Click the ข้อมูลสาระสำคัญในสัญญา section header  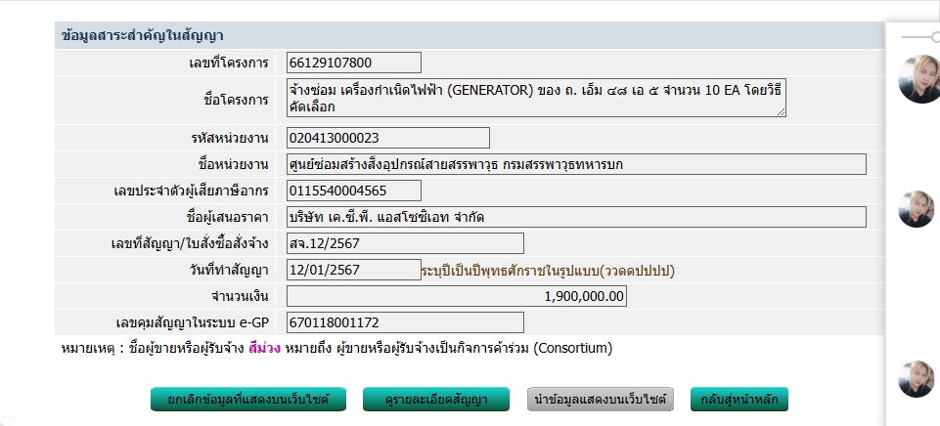click(143, 35)
